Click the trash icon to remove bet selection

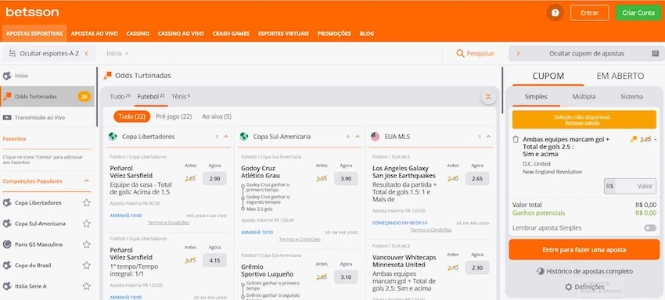point(516,139)
